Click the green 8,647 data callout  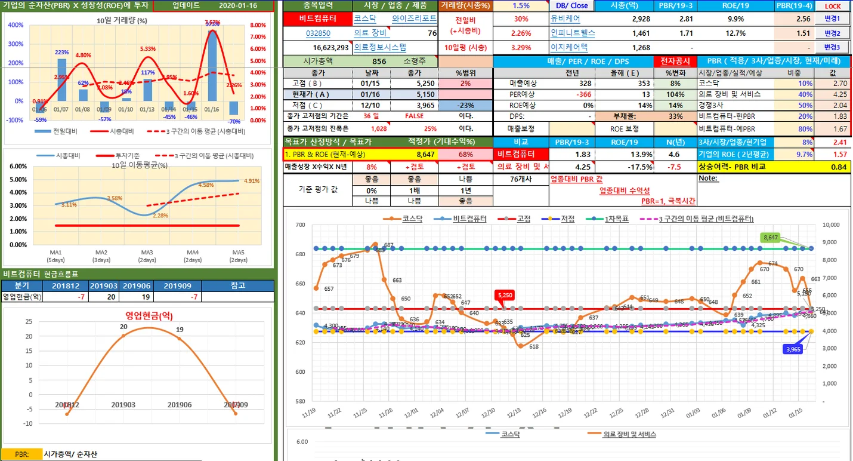pyautogui.click(x=771, y=237)
